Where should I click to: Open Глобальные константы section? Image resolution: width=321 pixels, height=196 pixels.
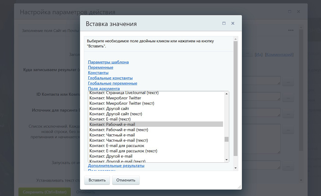tap(110, 78)
